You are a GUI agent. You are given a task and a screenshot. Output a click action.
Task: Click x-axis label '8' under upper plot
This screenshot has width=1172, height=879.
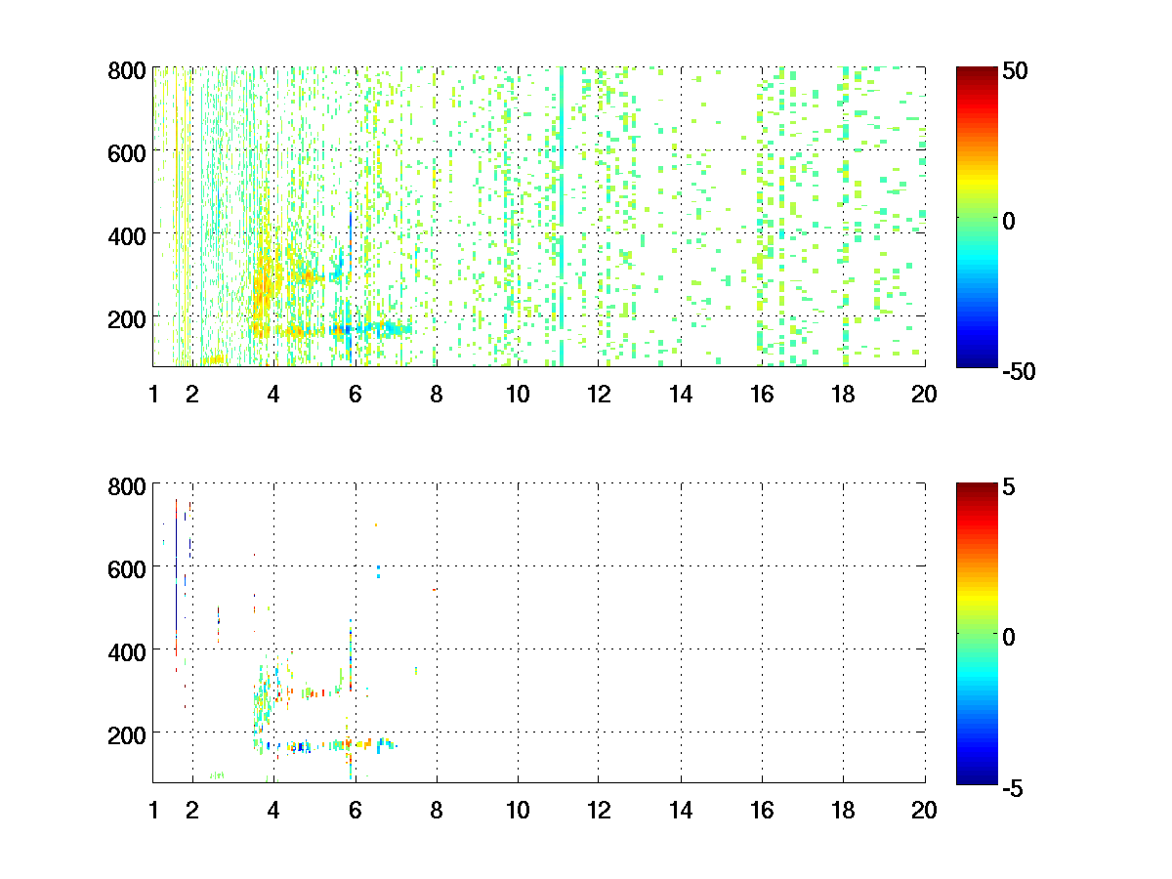tap(437, 395)
